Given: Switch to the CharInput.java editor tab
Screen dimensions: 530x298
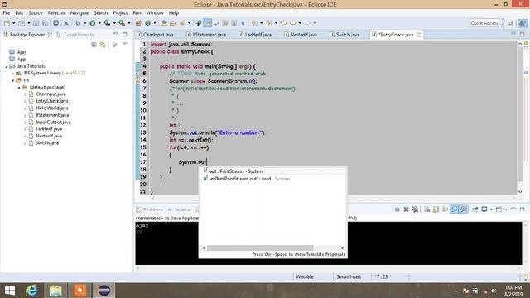Looking at the screenshot, I should click(x=156, y=35).
